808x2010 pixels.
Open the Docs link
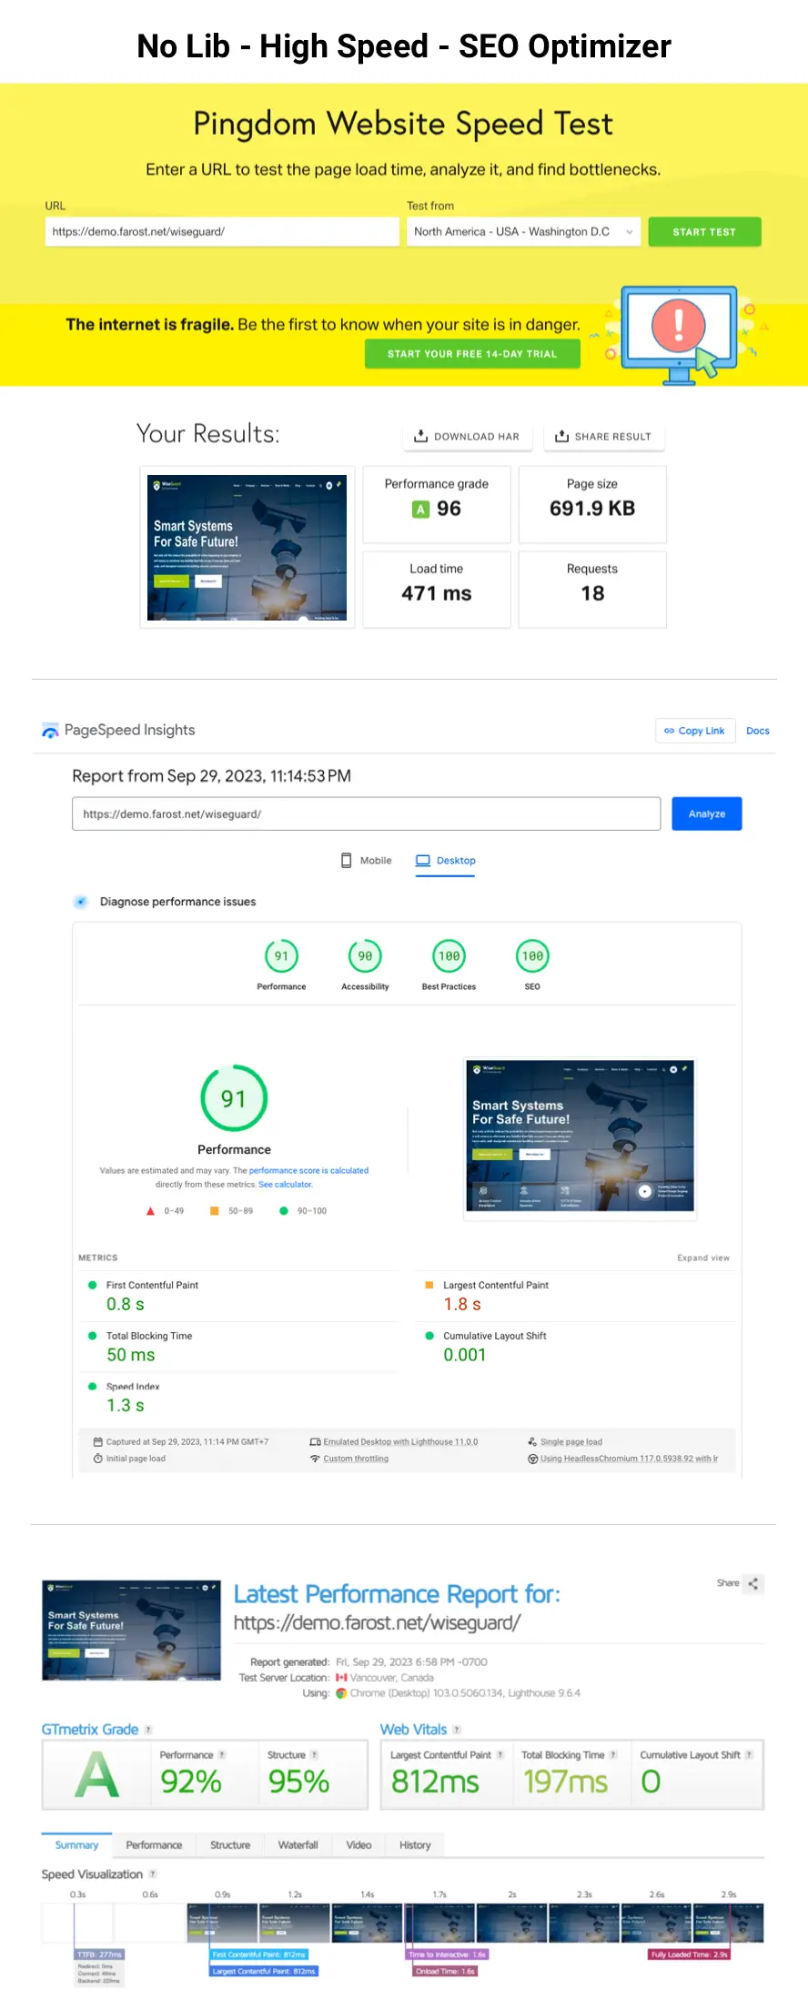click(758, 731)
